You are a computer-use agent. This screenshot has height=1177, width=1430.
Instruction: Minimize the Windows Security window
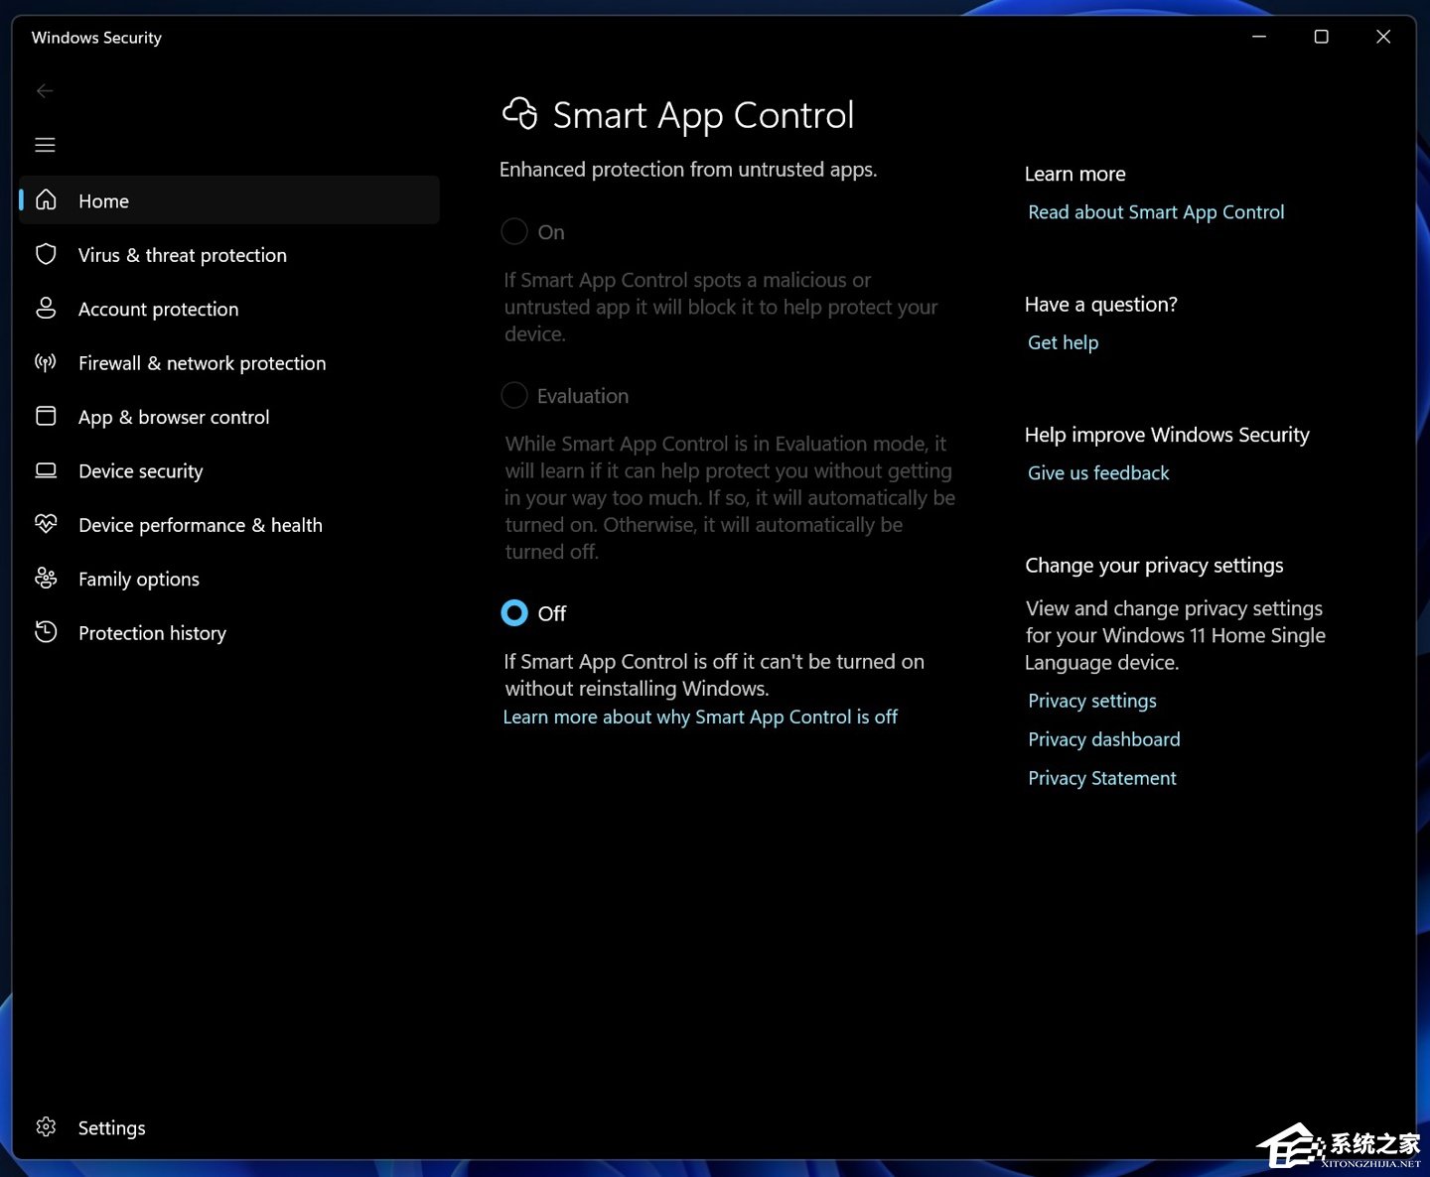tap(1259, 37)
